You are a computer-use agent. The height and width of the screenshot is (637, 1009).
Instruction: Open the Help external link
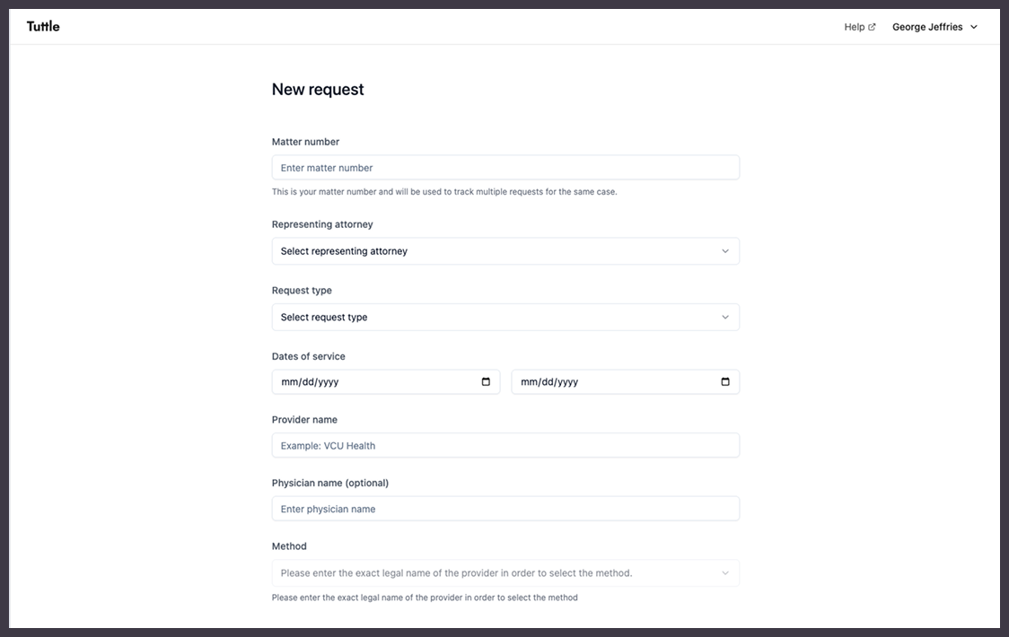coord(854,27)
